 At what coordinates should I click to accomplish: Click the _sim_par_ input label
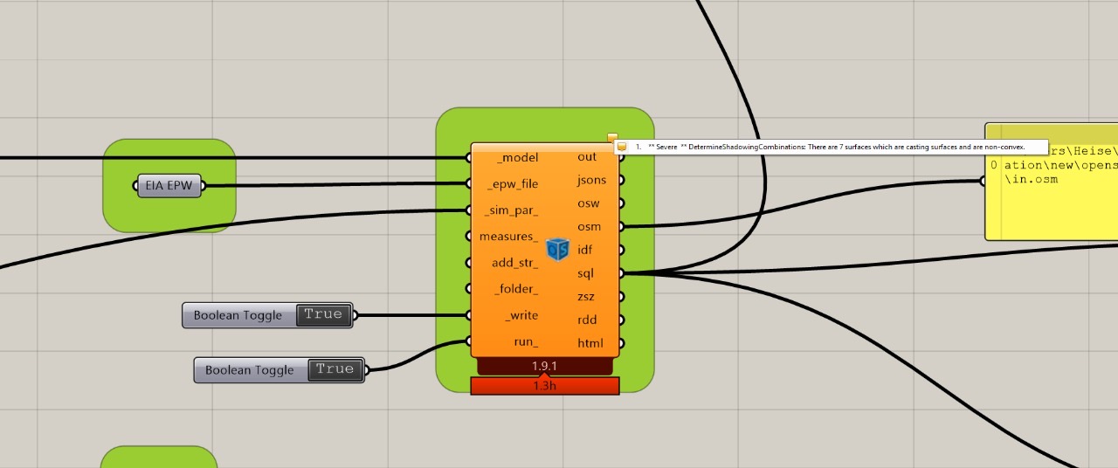[x=512, y=210]
